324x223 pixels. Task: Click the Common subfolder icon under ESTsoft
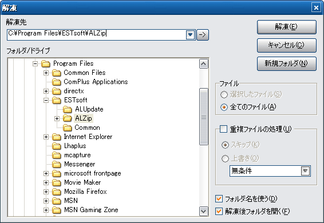click(68, 128)
